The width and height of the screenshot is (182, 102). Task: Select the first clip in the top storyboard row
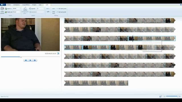point(96,21)
